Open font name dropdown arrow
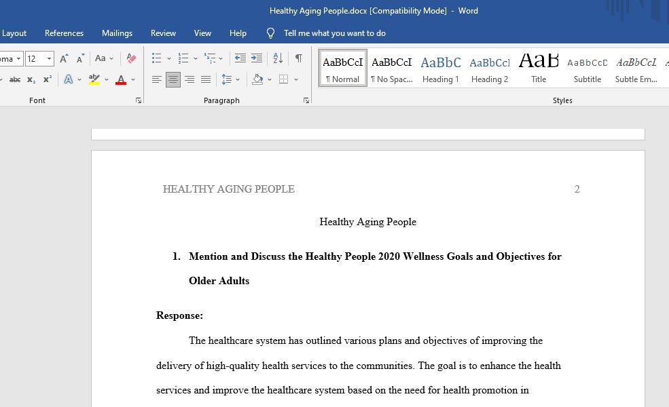Image resolution: width=669 pixels, height=407 pixels. 18,59
